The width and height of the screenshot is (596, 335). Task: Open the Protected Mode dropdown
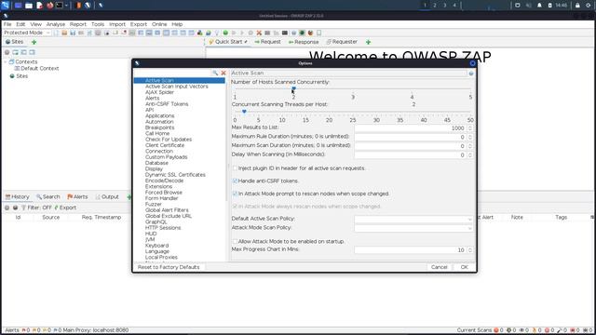coord(27,33)
